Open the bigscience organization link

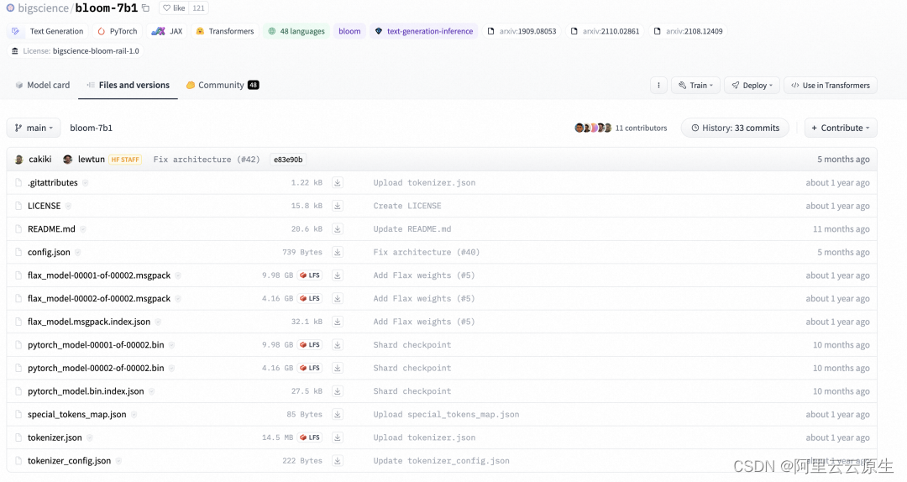(44, 8)
